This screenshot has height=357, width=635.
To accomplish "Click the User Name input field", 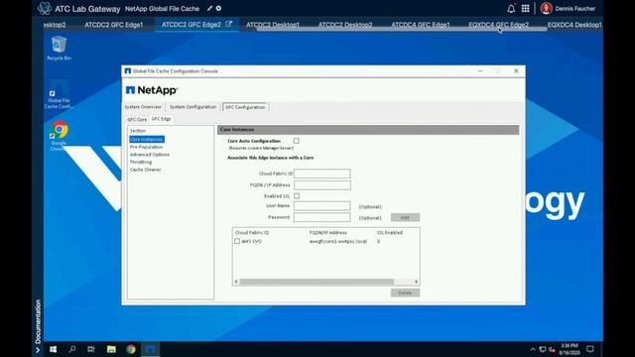I will point(321,206).
